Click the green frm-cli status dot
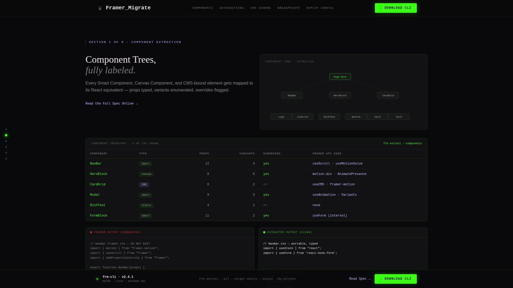513x288 pixels. click(97, 279)
